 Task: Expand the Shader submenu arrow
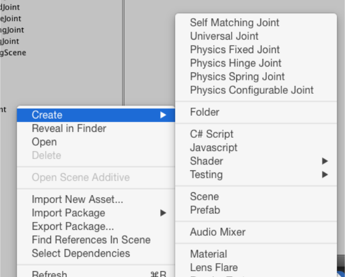325,161
